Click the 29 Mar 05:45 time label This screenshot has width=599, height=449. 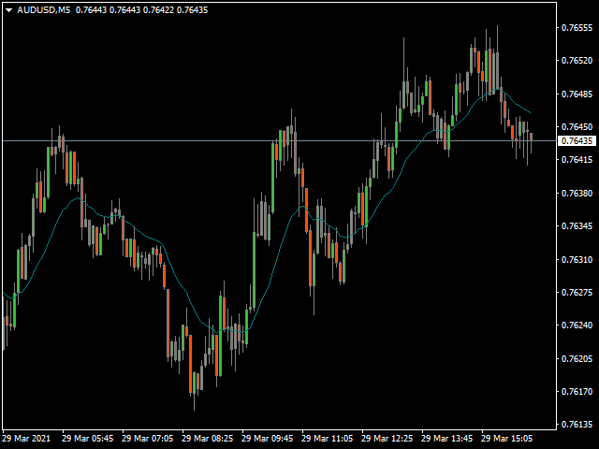(87, 438)
